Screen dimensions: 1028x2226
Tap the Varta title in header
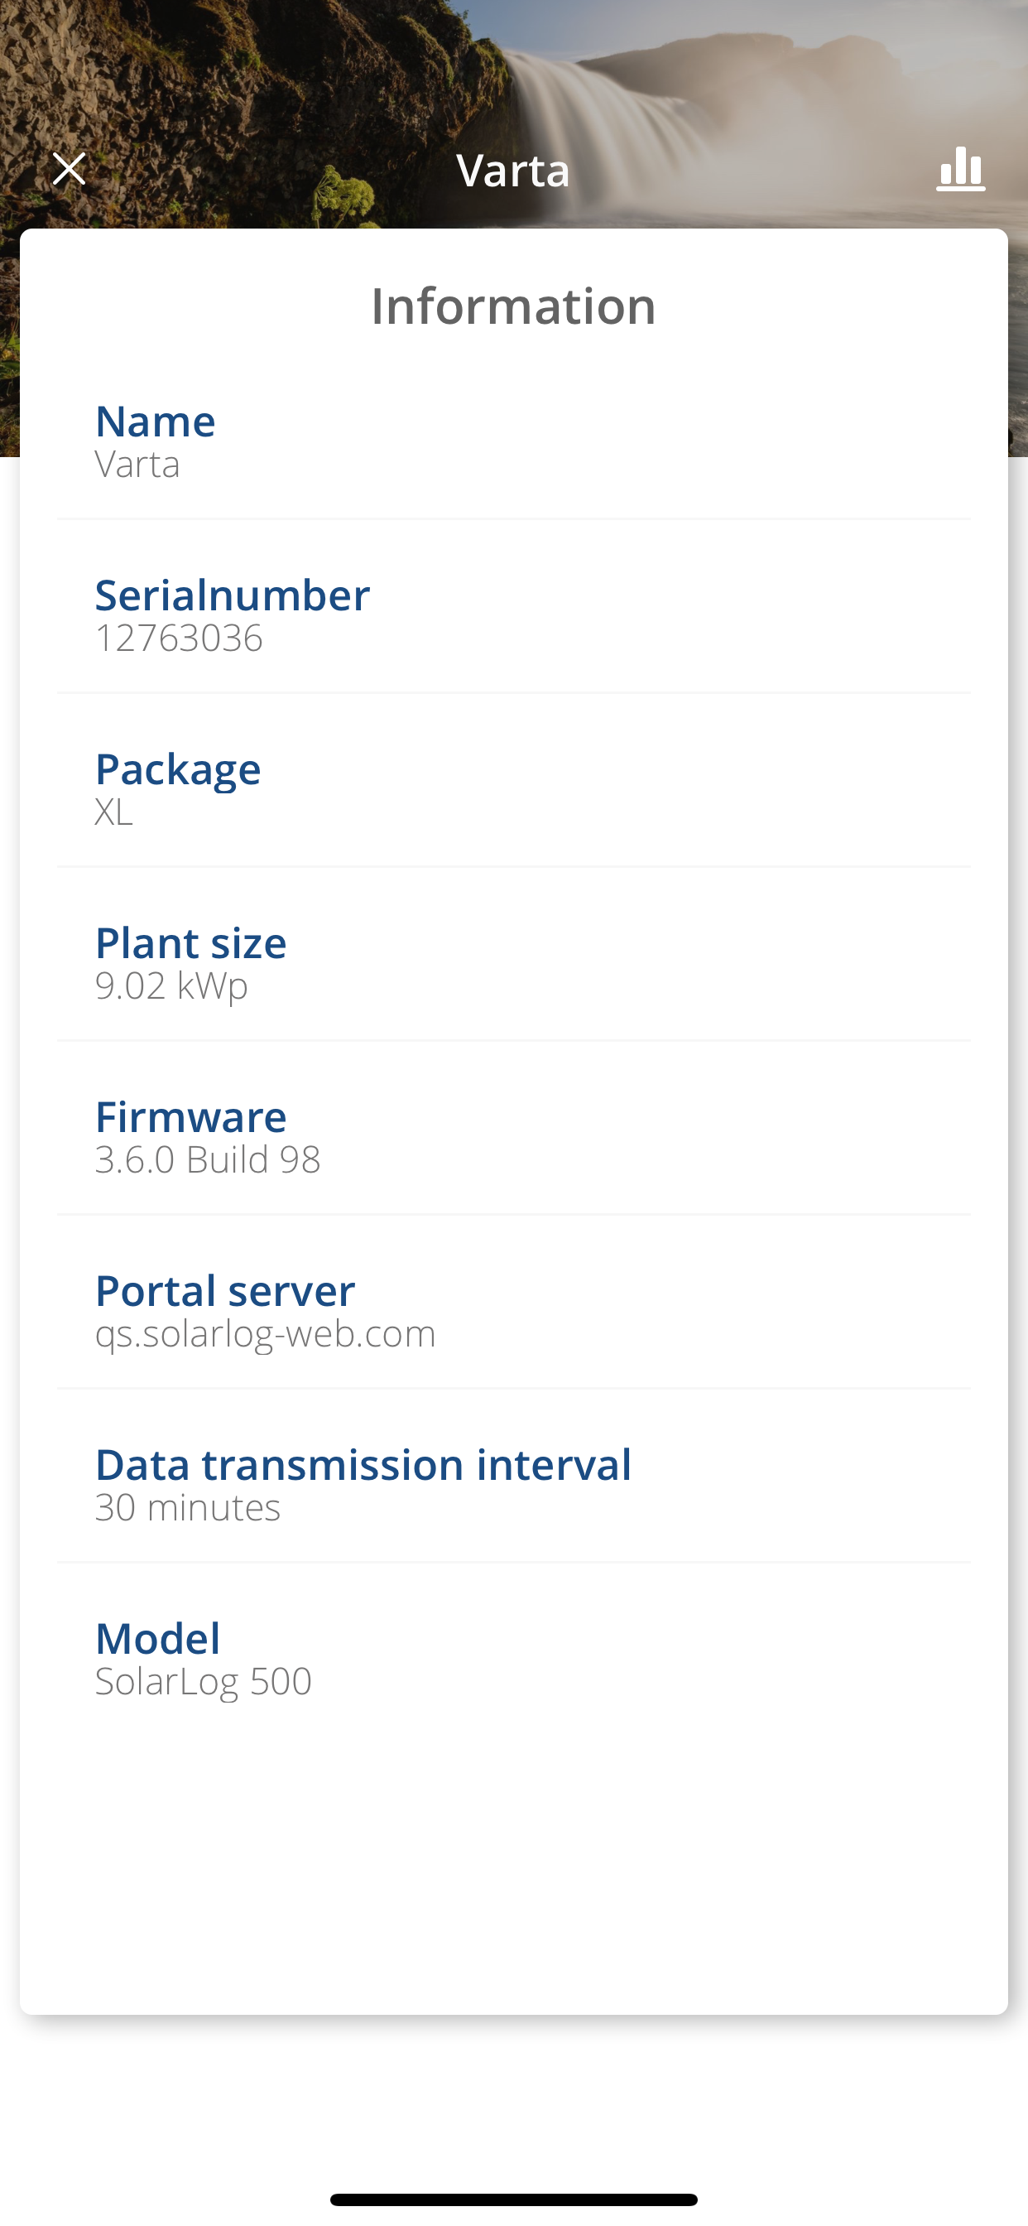[x=513, y=171]
